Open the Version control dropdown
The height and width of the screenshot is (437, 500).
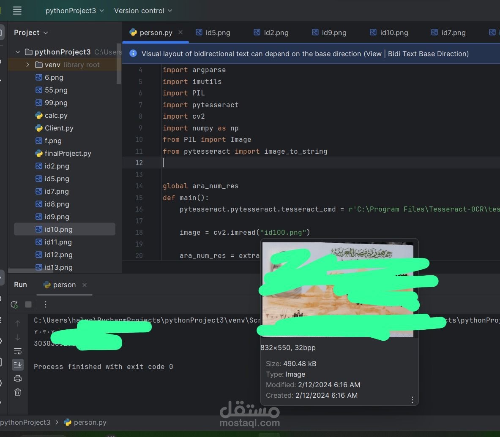pos(143,11)
